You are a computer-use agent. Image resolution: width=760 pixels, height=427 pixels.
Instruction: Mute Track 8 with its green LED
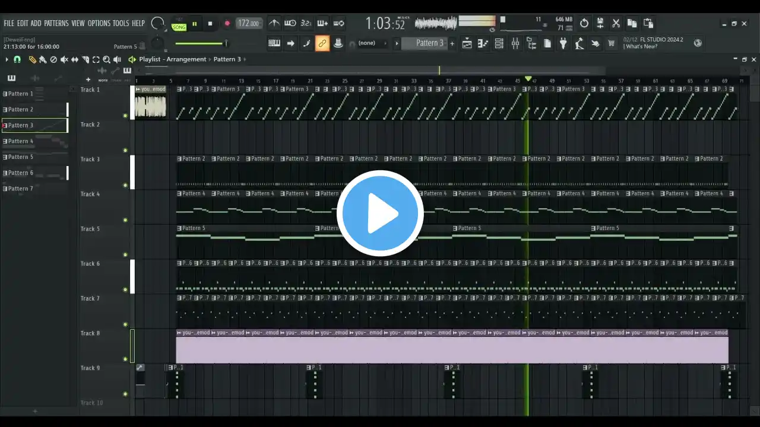point(125,359)
